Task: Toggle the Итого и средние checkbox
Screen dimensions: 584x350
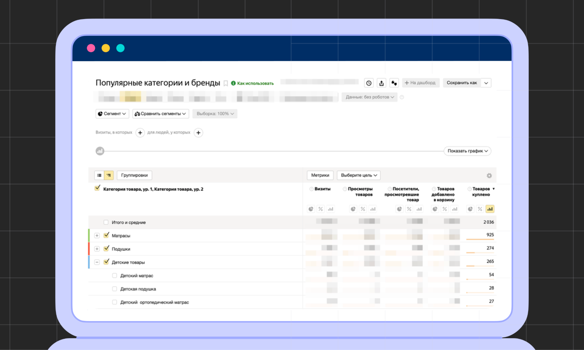Action: coord(106,222)
